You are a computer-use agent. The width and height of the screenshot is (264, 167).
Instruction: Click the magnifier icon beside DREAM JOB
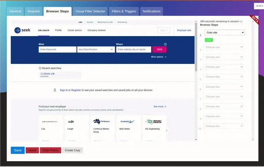[41, 74]
